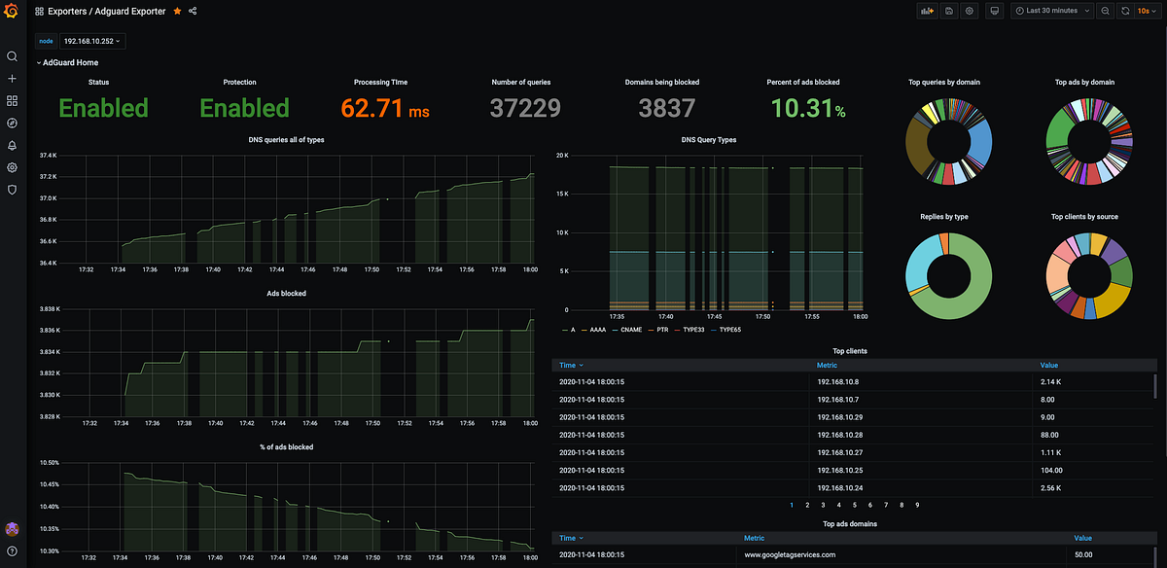
Task: Enable TV cycle view mode icon
Action: click(994, 11)
